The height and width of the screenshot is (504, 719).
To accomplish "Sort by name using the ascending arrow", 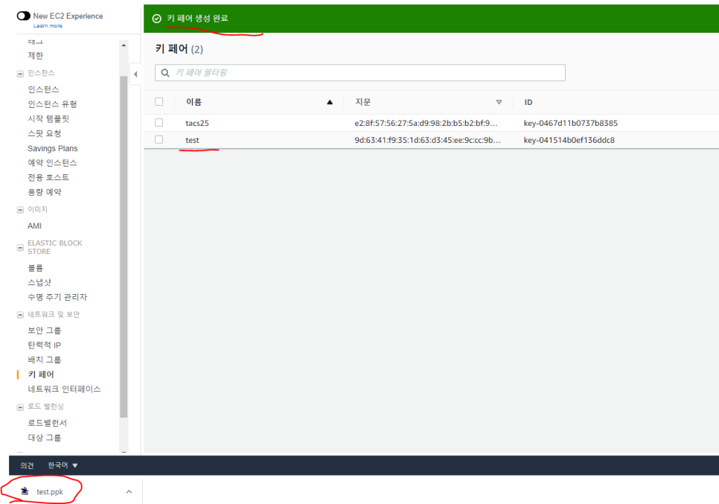I will coord(330,102).
